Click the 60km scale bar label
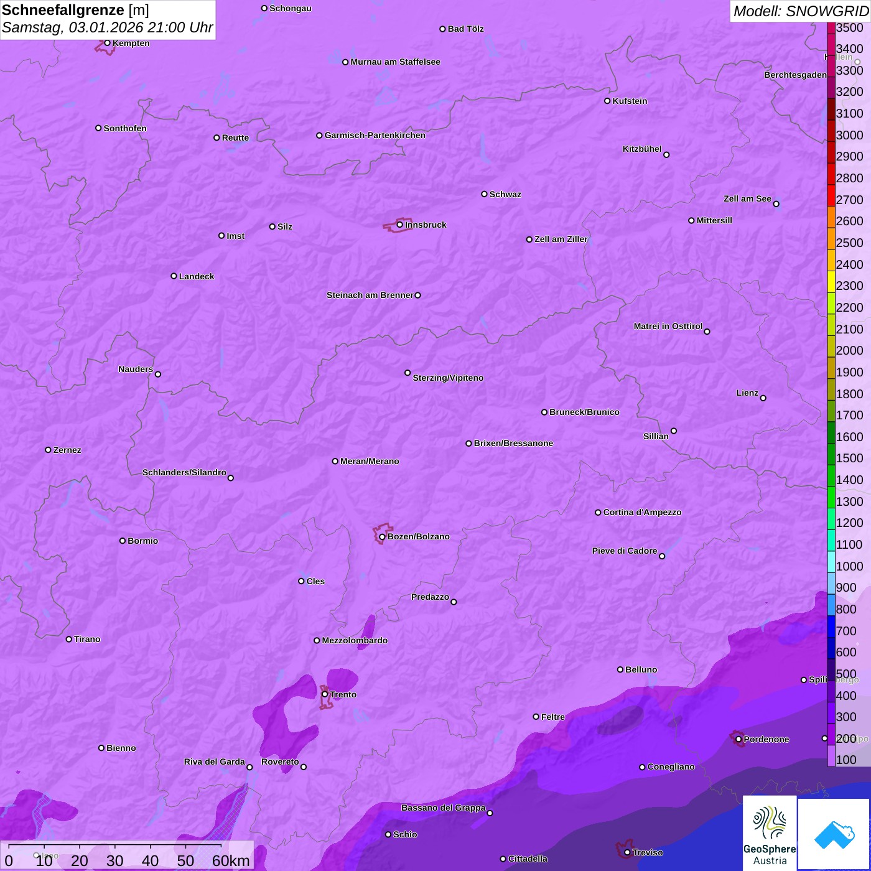 click(231, 860)
